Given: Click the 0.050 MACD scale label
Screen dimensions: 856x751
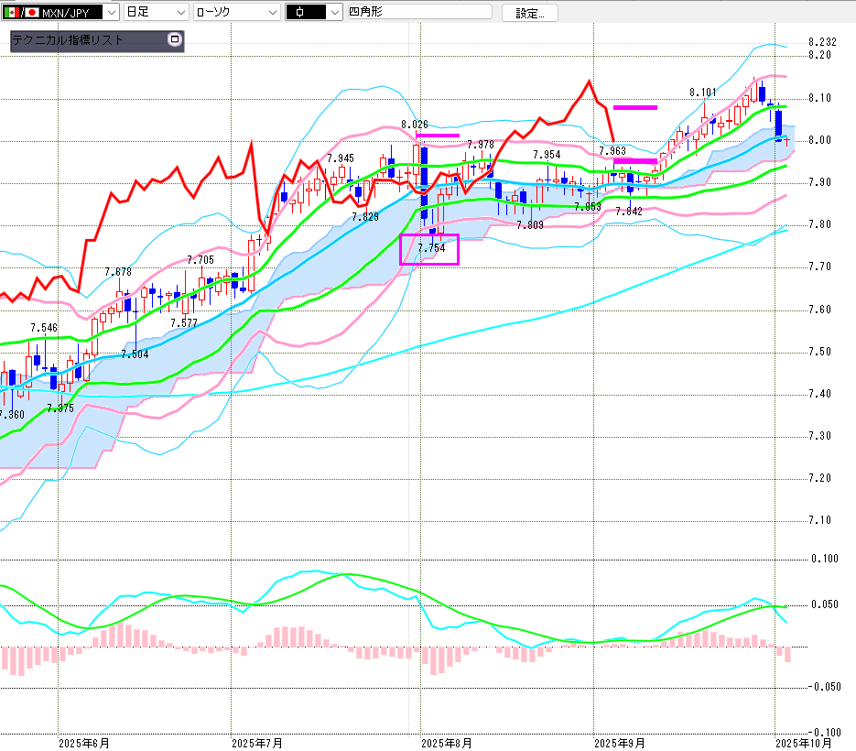Looking at the screenshot, I should [827, 604].
